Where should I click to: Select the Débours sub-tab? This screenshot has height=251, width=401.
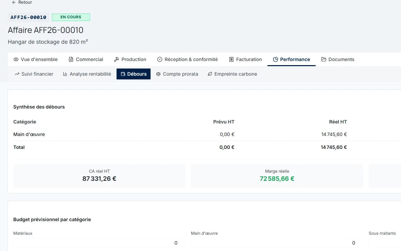pyautogui.click(x=134, y=74)
